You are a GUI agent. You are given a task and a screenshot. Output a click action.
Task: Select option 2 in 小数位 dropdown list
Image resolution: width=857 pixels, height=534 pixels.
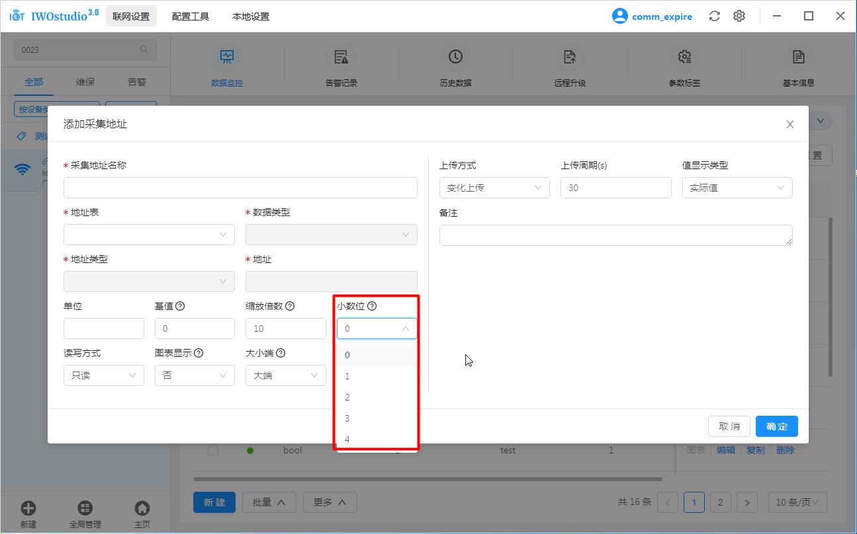click(x=347, y=397)
